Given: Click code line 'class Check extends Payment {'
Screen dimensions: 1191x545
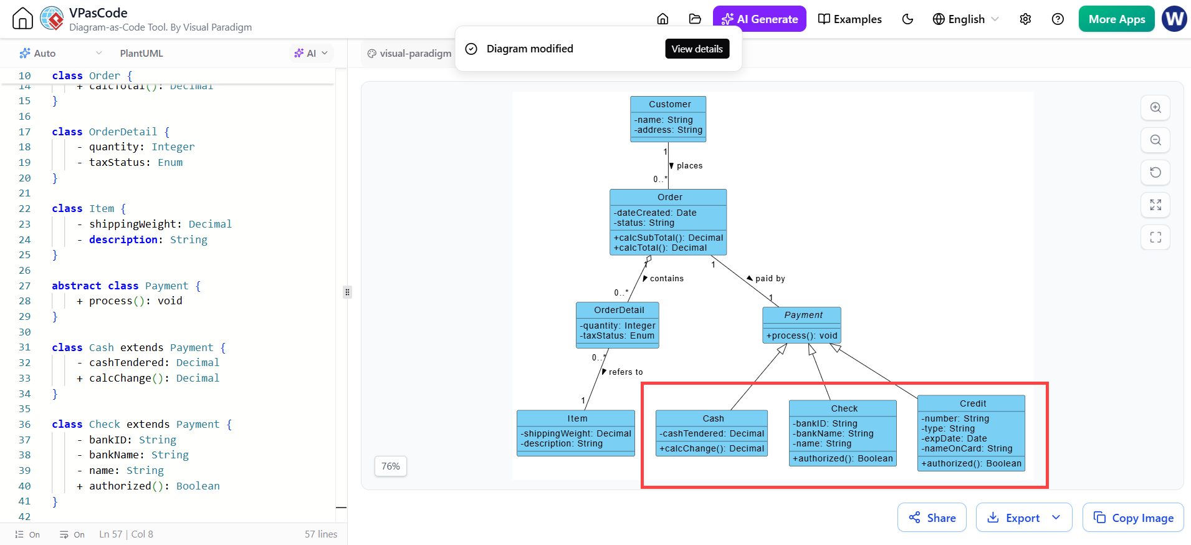Looking at the screenshot, I should point(141,424).
